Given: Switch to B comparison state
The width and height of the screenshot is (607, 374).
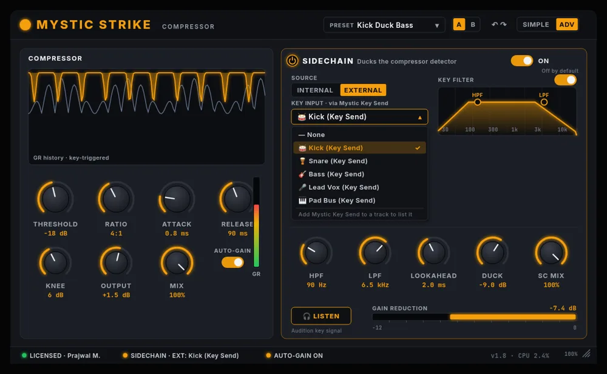Looking at the screenshot, I should (x=473, y=24).
